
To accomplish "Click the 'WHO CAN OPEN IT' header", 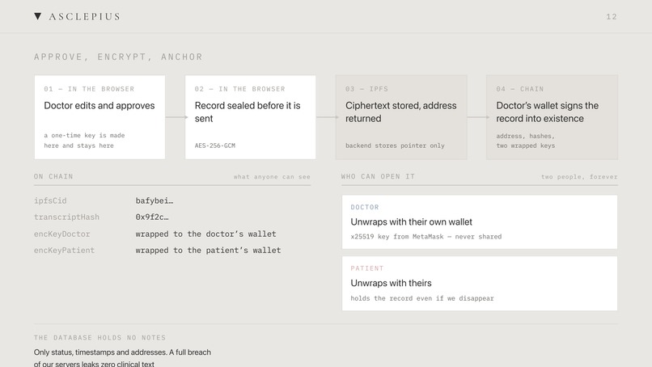I will [378, 177].
